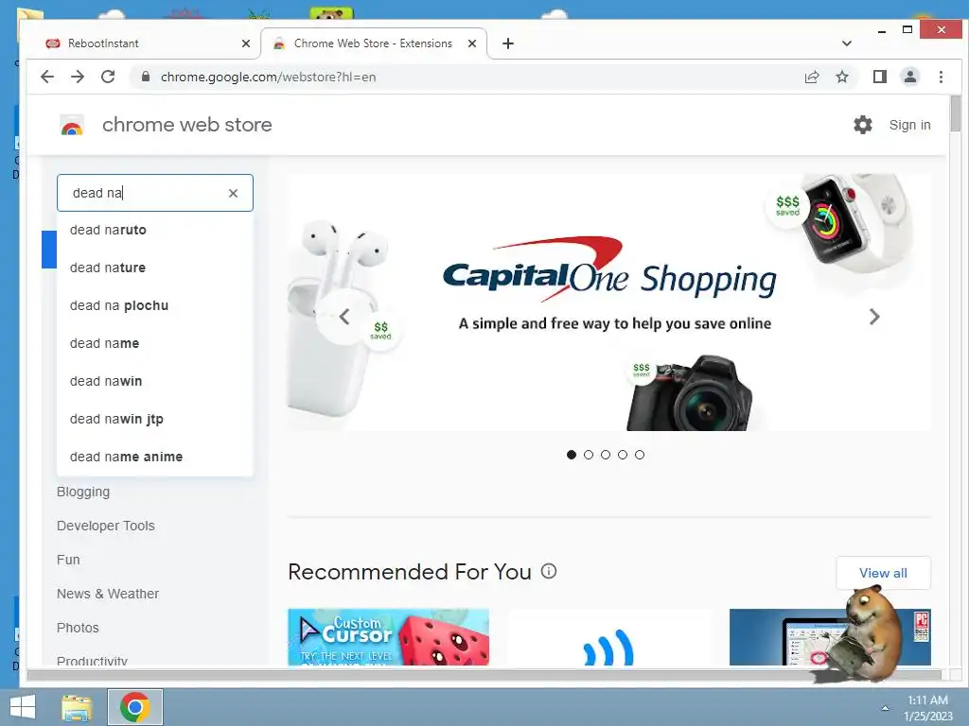Reload the Chrome Web Store page
Screen dimensions: 969x726
108,77
